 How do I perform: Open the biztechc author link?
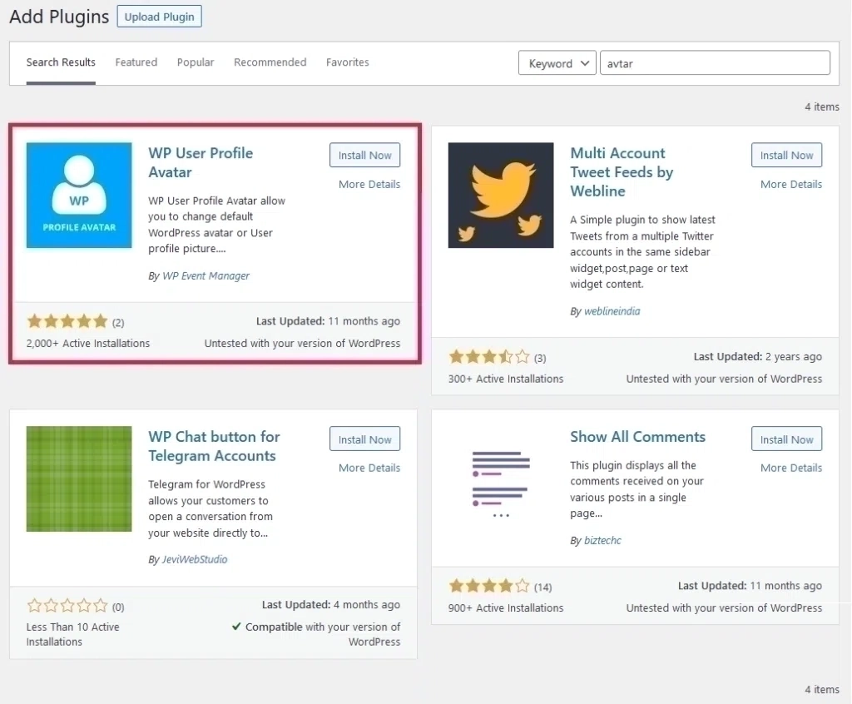602,540
